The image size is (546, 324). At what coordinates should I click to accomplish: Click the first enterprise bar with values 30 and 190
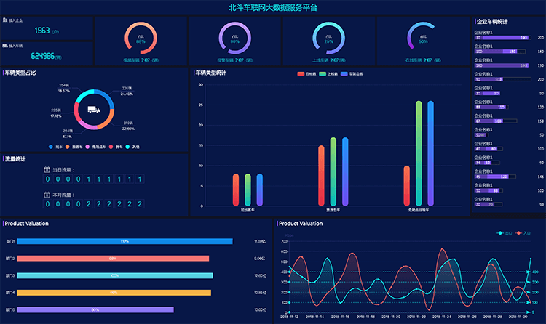(503, 38)
